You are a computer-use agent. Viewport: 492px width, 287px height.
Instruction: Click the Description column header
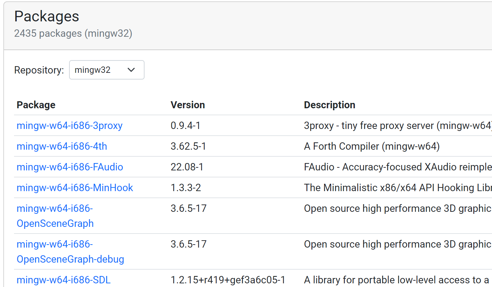[x=329, y=105]
